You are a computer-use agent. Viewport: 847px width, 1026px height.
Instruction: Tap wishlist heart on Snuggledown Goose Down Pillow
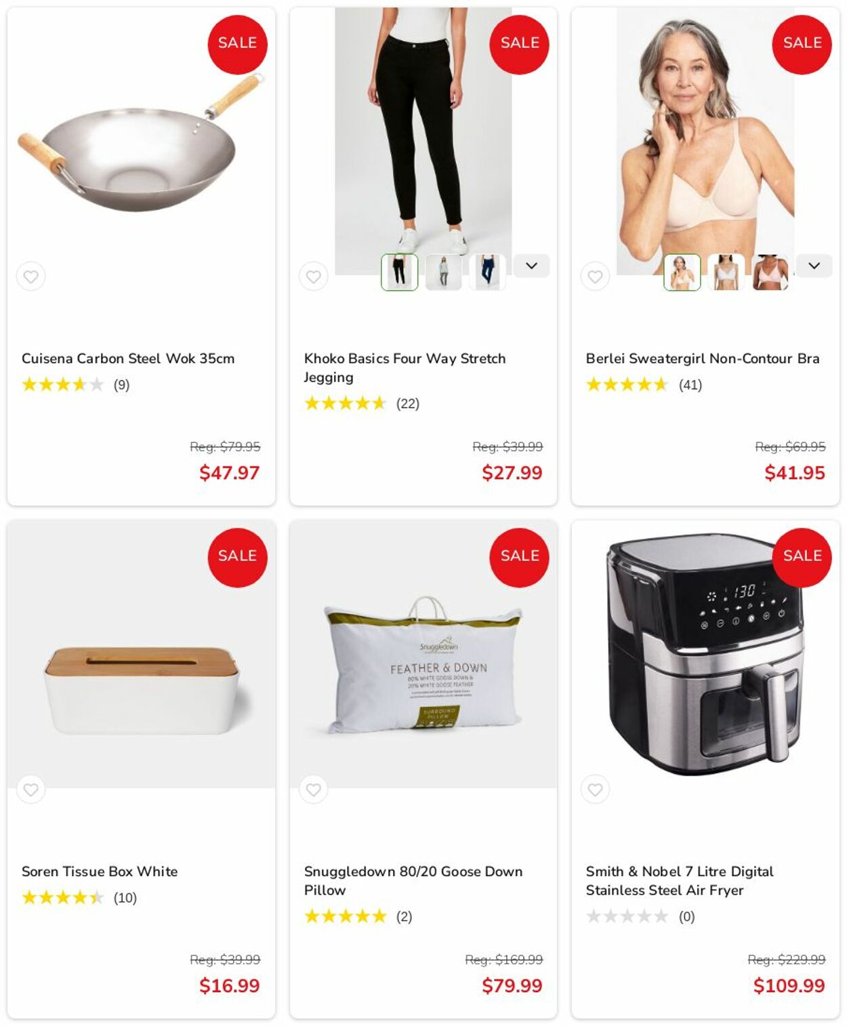pyautogui.click(x=313, y=789)
